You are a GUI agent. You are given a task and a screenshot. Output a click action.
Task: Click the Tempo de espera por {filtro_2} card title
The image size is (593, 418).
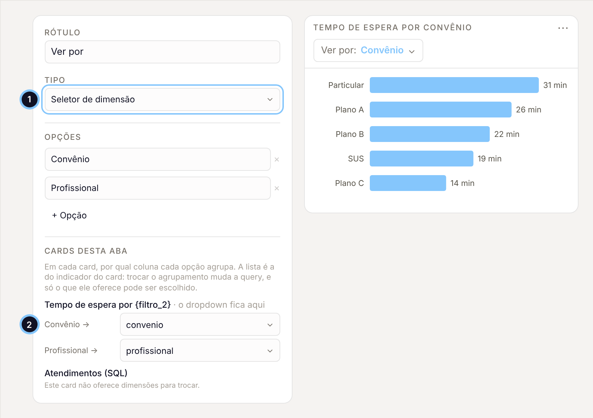(108, 305)
